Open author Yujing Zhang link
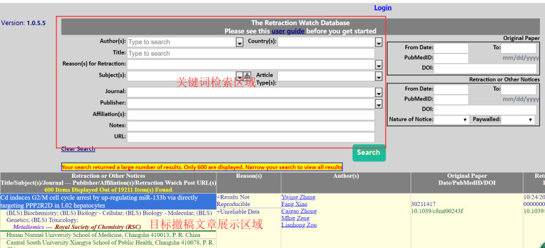This screenshot has height=248, width=545. pyautogui.click(x=298, y=197)
